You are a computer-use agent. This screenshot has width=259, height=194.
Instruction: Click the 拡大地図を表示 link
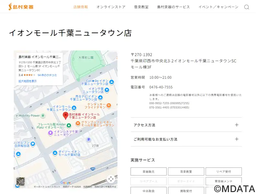[x=28, y=81]
